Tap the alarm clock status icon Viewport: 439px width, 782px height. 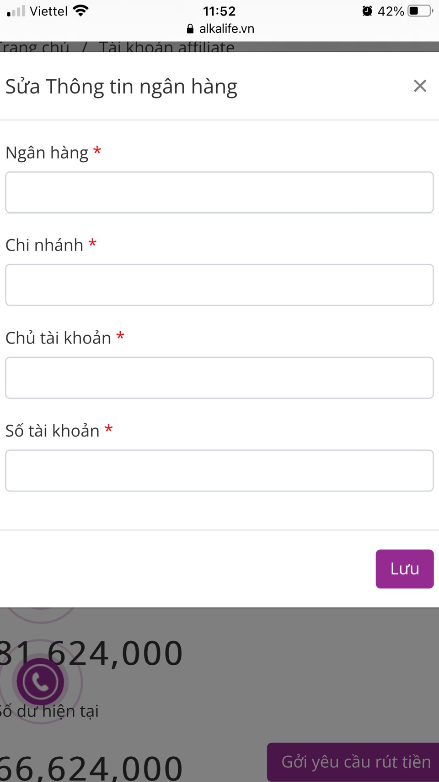pyautogui.click(x=367, y=11)
